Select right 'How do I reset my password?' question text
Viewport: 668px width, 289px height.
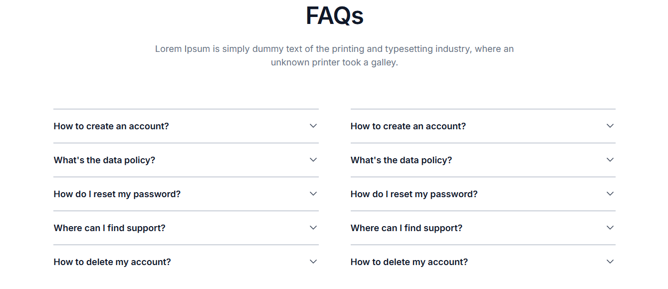(x=414, y=194)
